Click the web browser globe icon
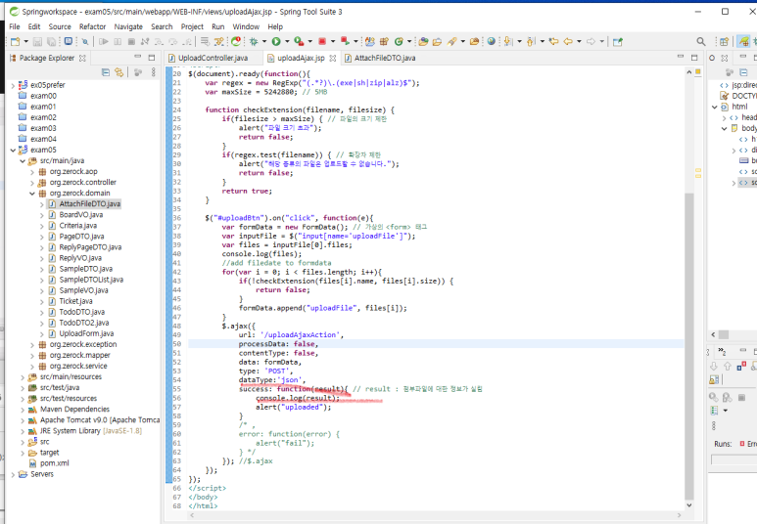 (491, 41)
